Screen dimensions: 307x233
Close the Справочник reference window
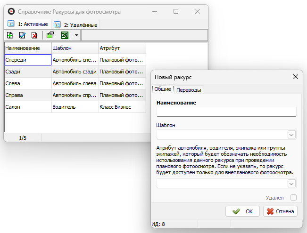click(x=198, y=11)
